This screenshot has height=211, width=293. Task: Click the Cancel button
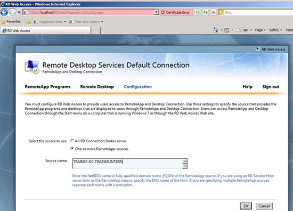264,206
